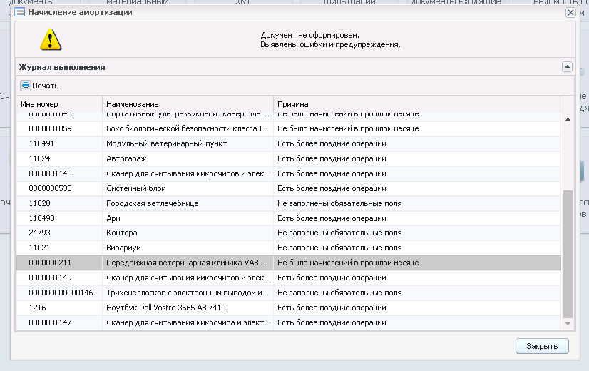Select inventory number 0000001147
The image size is (589, 371).
[50, 322]
